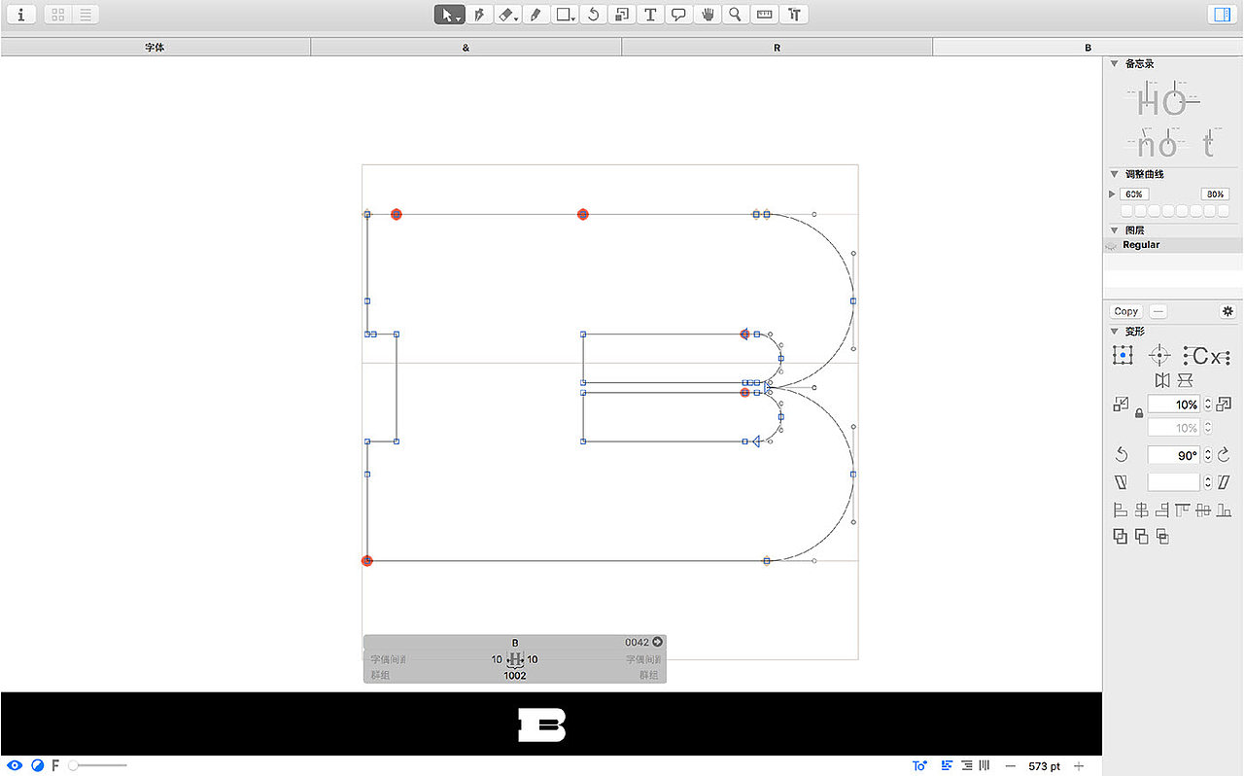Choose the Hand tool
1244x776 pixels.
(x=708, y=15)
